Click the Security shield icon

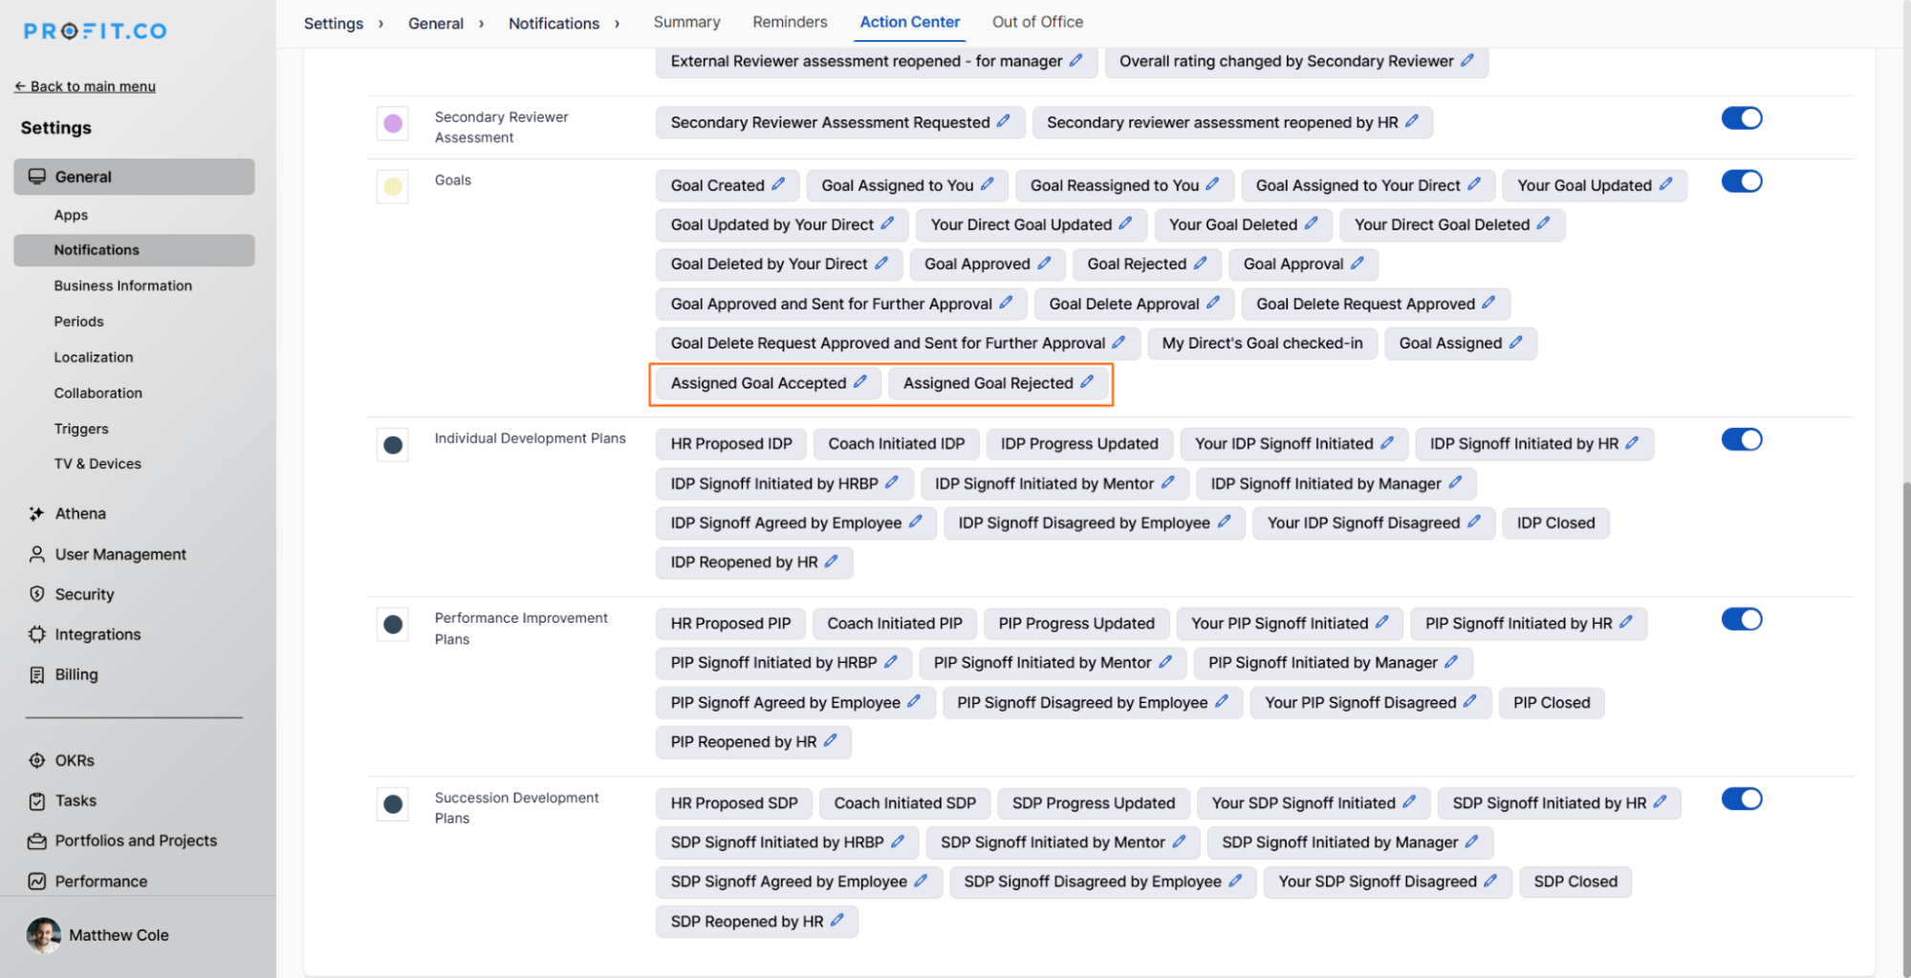click(36, 594)
